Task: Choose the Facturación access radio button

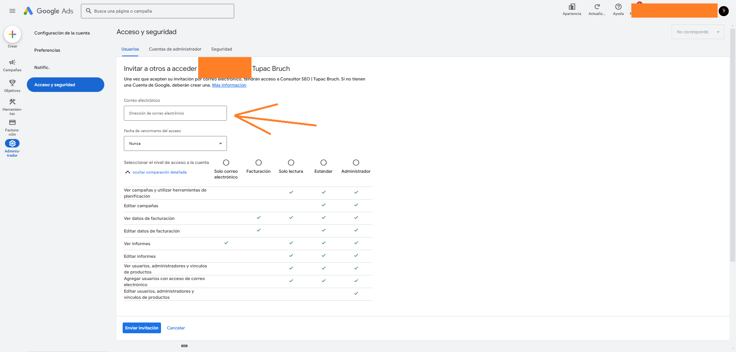Action: [258, 163]
